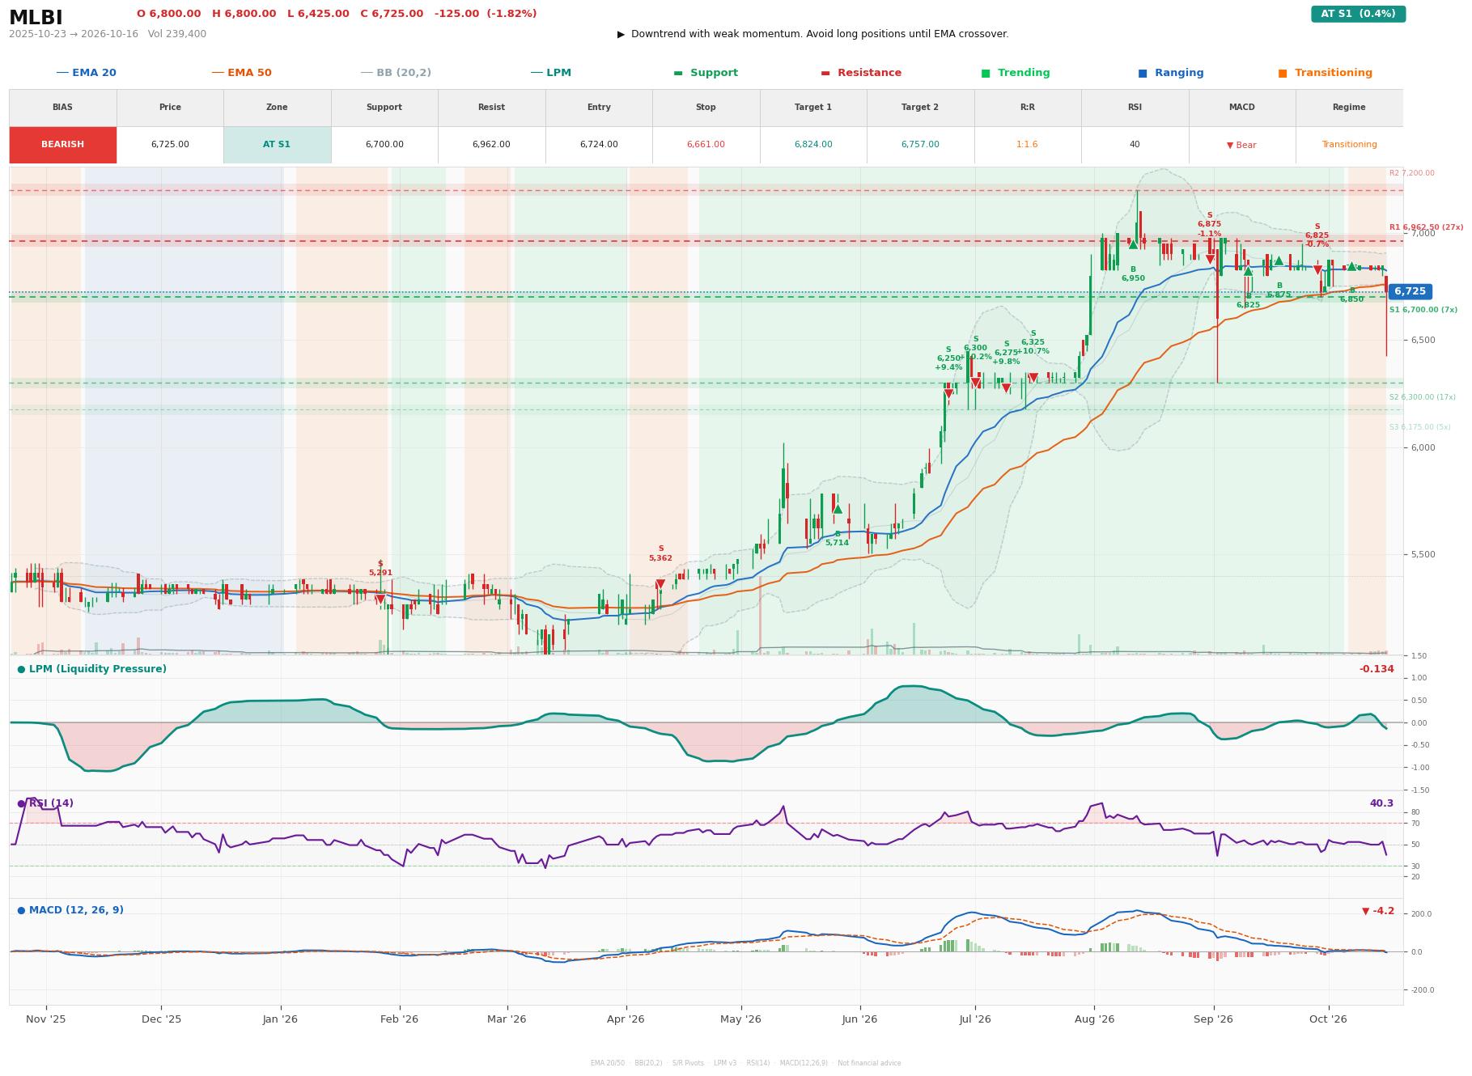Click the green Trending legend swatch
The height and width of the screenshot is (1076, 1472).
coord(986,73)
